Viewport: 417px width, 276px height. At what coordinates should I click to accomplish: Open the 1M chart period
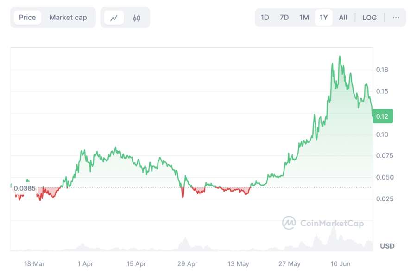(x=304, y=17)
